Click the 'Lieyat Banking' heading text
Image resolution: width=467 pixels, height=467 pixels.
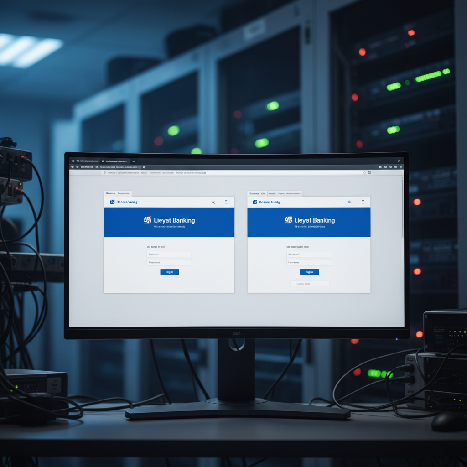(174, 220)
